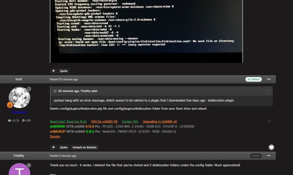This screenshot has height=175, width=293.
Task: Open 'Need help? Read me first!' link
Action: point(68,122)
